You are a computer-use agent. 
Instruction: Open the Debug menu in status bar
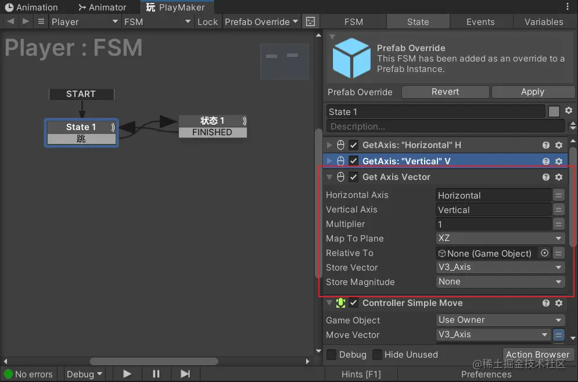[84, 374]
